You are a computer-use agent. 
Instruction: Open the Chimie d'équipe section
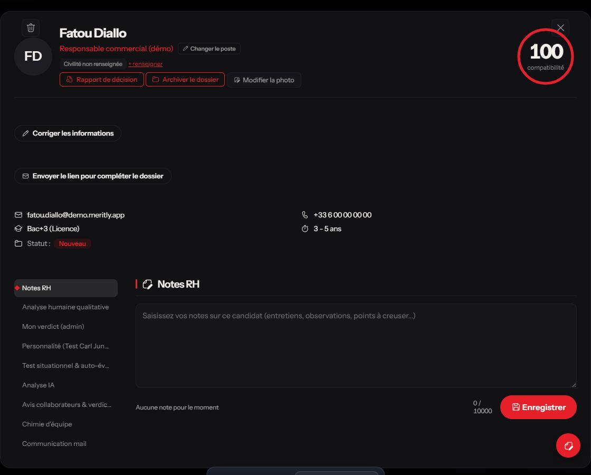(x=66, y=424)
